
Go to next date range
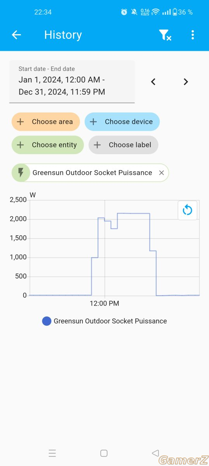pos(186,82)
